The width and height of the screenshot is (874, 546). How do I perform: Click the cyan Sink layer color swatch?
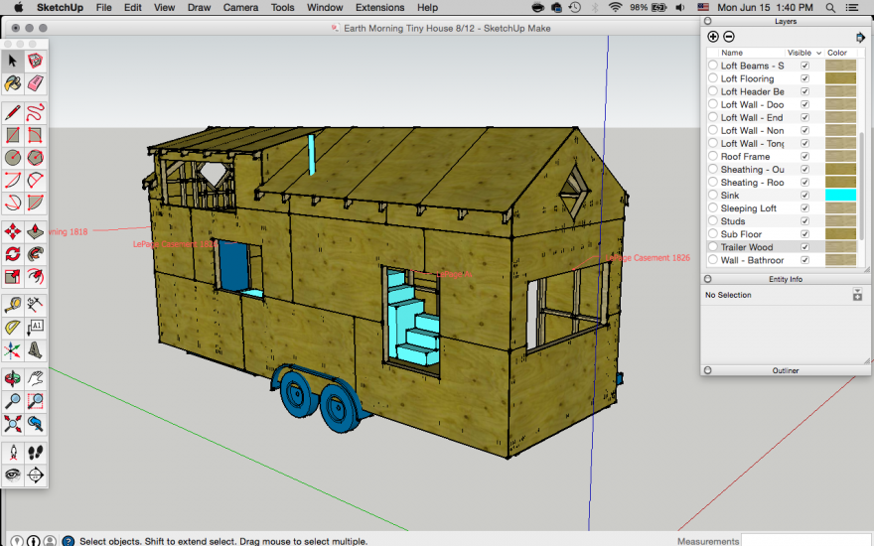(840, 196)
